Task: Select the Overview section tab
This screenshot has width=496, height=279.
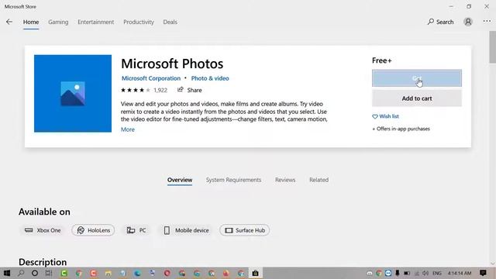Action: 180,180
